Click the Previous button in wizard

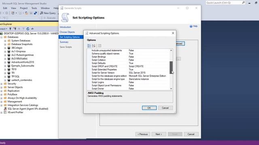click(x=142, y=134)
